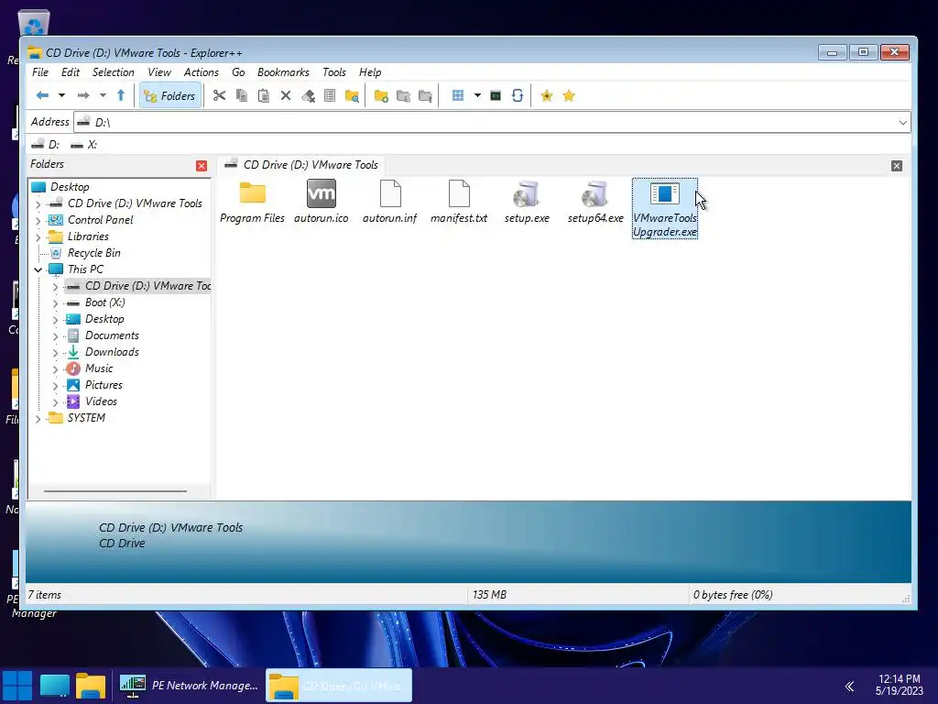Open the address bar dropdown
938x704 pixels.
[x=902, y=122]
